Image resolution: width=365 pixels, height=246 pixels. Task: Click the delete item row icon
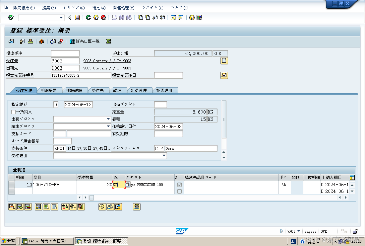(28, 207)
